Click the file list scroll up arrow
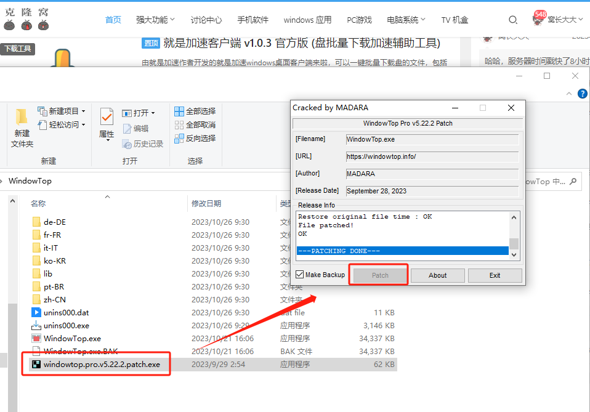 click(x=13, y=201)
